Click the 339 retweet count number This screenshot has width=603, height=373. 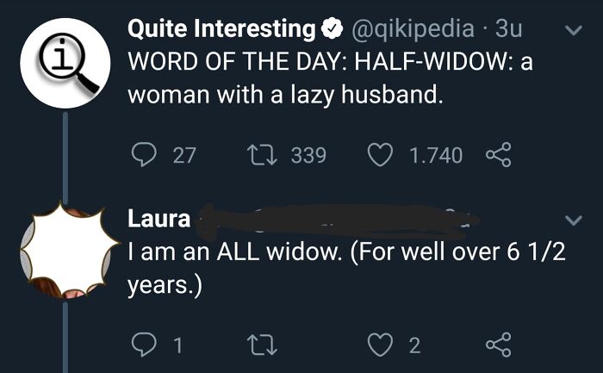point(308,155)
